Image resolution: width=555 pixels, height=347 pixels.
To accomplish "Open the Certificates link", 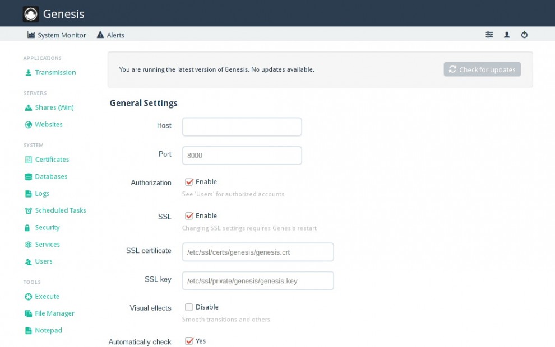I will pyautogui.click(x=47, y=160).
